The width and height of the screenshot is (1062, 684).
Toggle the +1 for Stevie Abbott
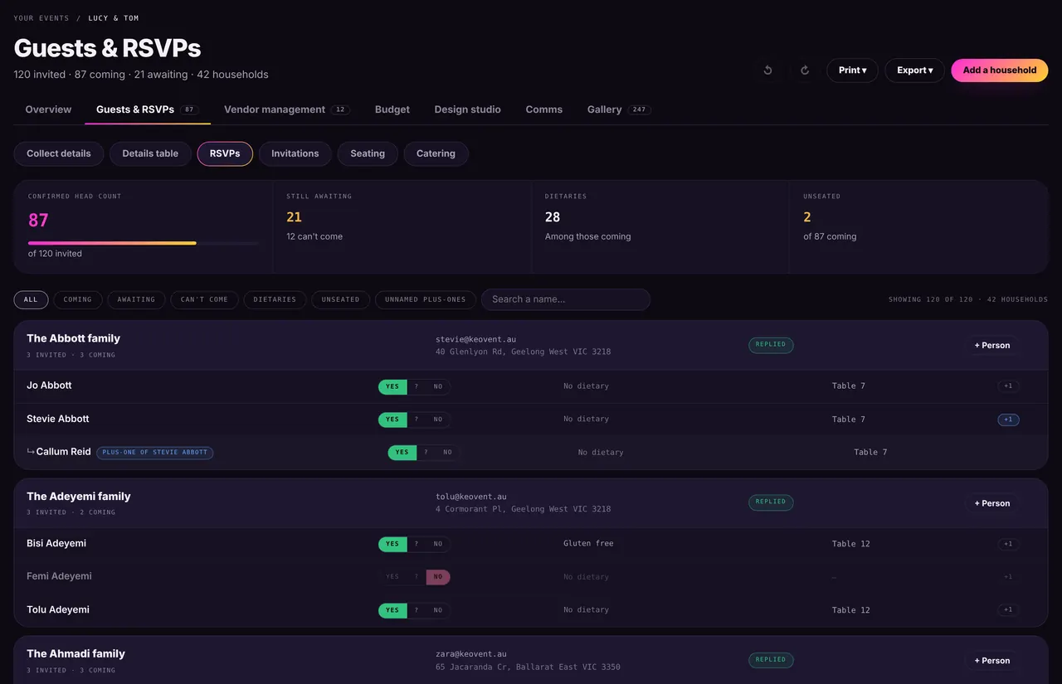point(1008,420)
